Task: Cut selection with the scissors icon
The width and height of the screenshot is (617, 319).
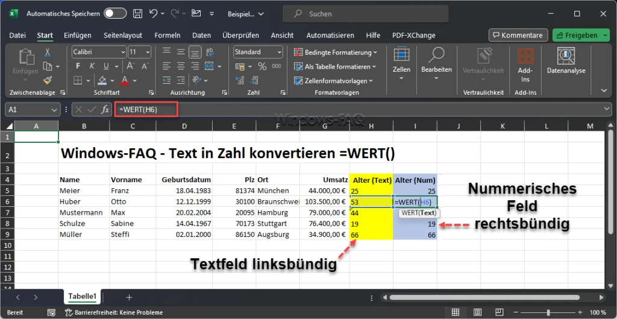Action: 48,52
